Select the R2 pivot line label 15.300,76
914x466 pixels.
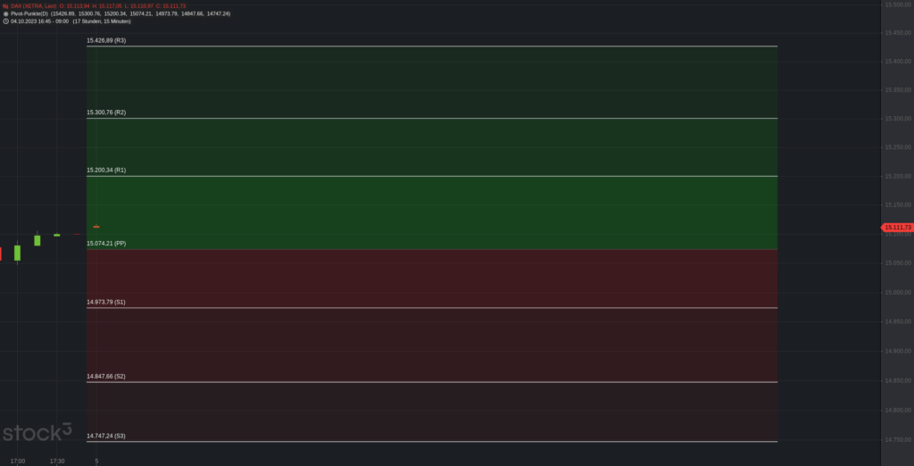[x=106, y=112]
